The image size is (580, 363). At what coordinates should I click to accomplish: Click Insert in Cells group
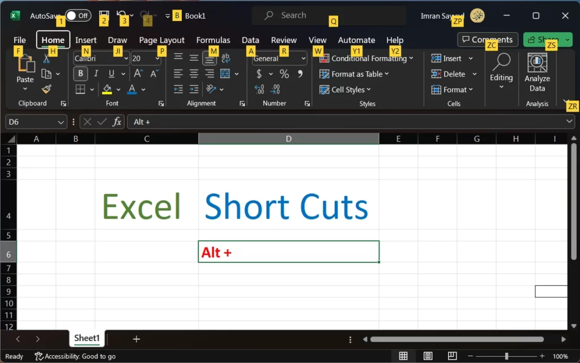[x=447, y=58]
